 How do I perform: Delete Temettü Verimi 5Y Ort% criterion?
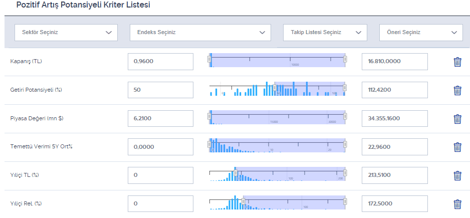(x=457, y=147)
